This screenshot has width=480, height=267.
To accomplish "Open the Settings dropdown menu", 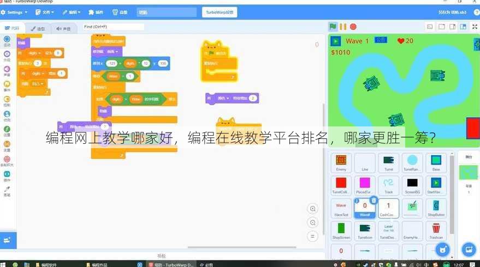I will [x=14, y=12].
